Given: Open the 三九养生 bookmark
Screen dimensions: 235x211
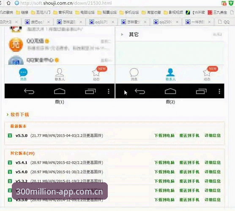Looking at the screenshot, I should (x=217, y=12).
